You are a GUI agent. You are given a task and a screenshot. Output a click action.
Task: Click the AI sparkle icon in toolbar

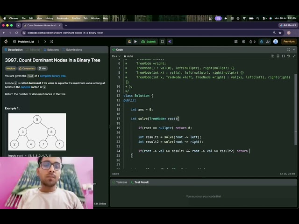pos(170,42)
